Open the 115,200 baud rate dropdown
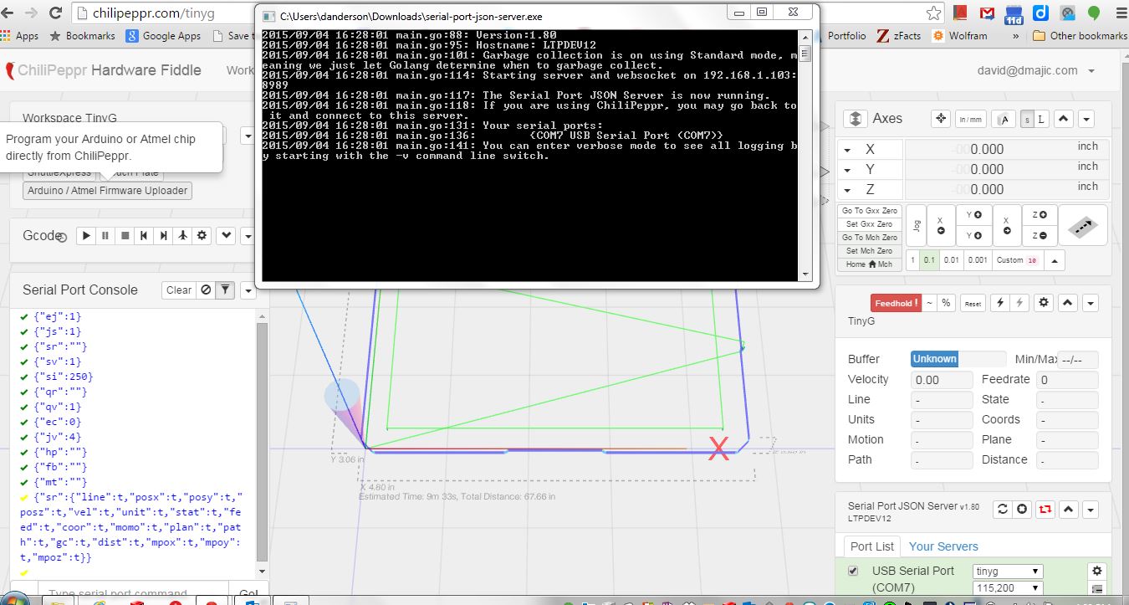 point(1007,588)
